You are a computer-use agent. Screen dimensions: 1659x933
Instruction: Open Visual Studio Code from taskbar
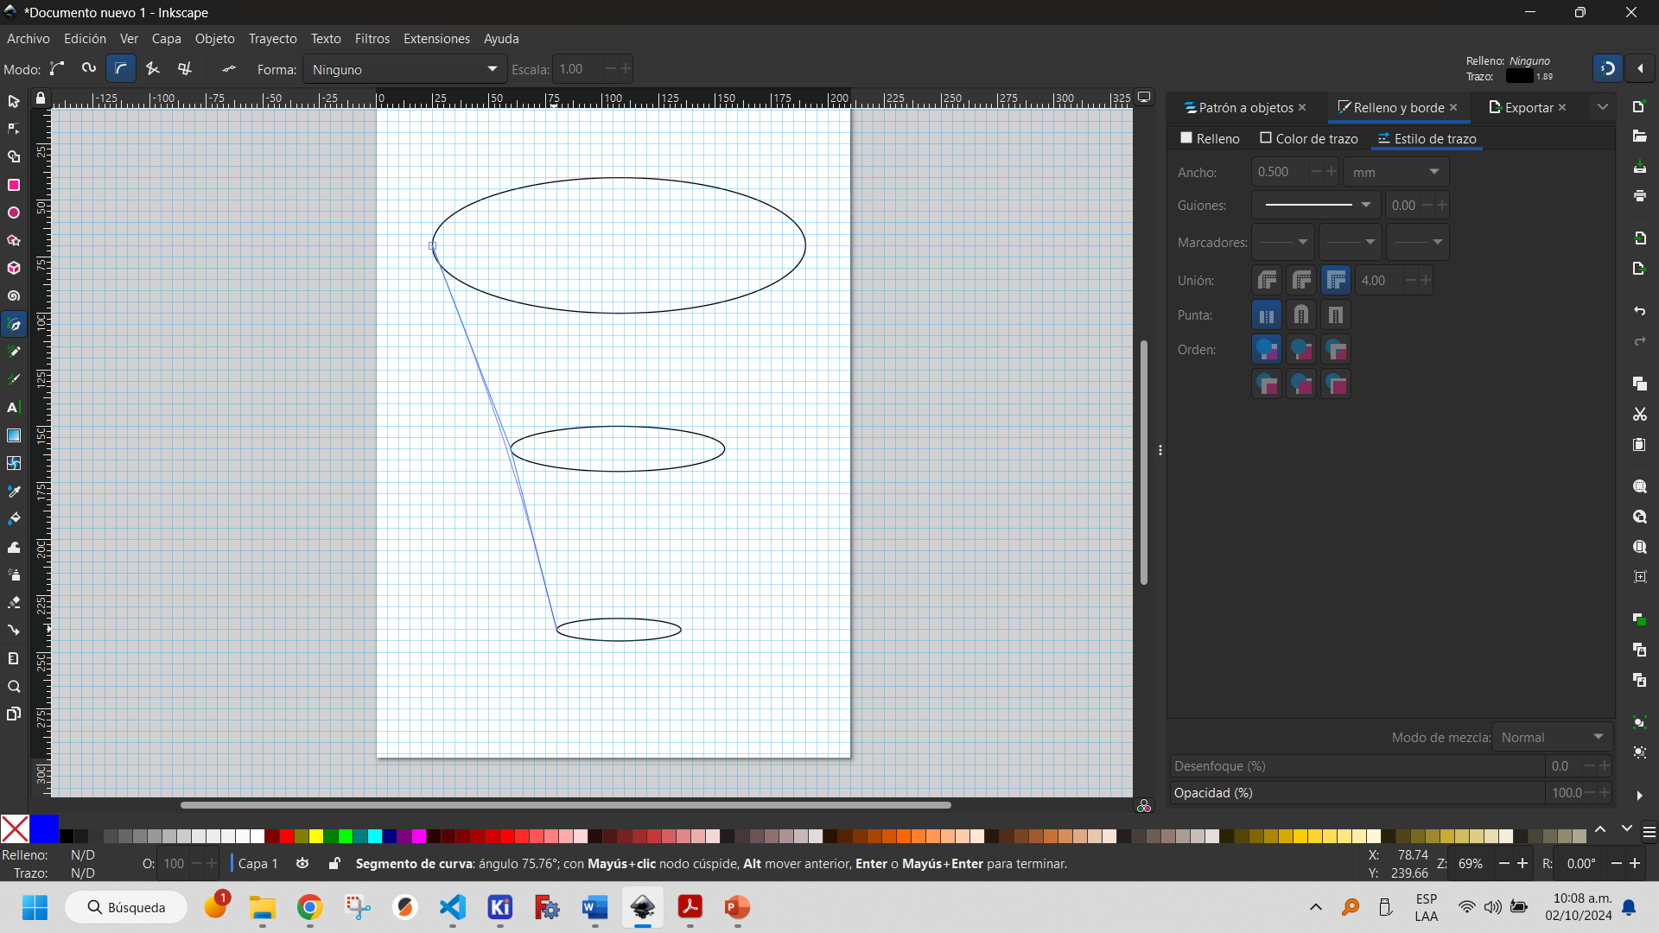click(453, 907)
